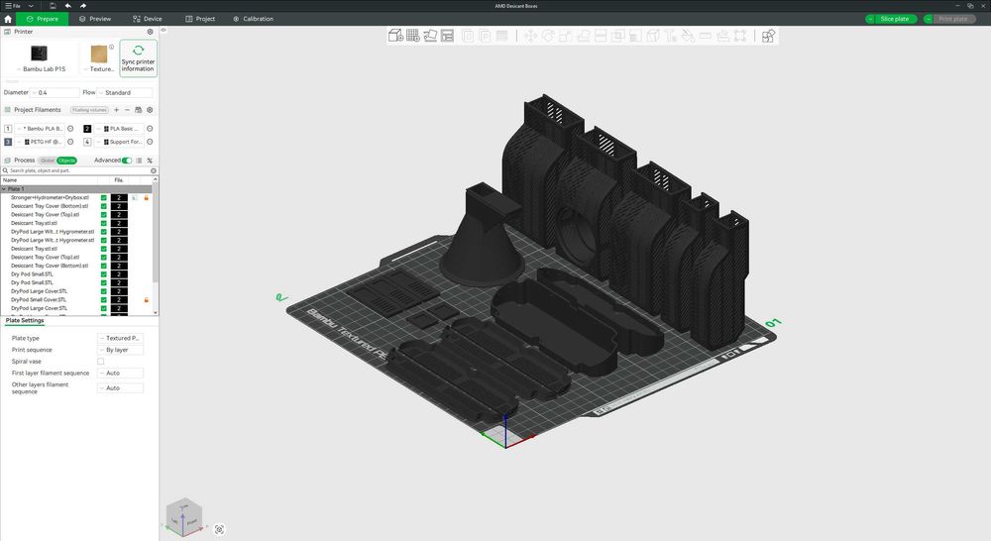Click the Arrange all objects icon
The width and height of the screenshot is (991, 541).
[448, 36]
